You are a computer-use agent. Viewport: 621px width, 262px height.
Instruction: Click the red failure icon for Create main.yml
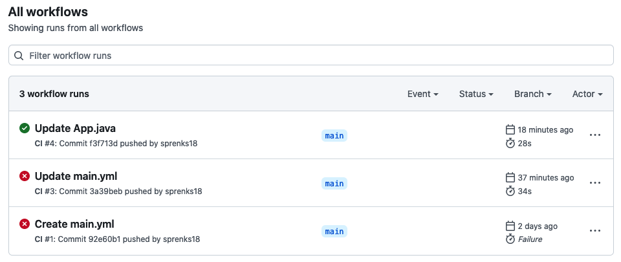pyautogui.click(x=25, y=224)
